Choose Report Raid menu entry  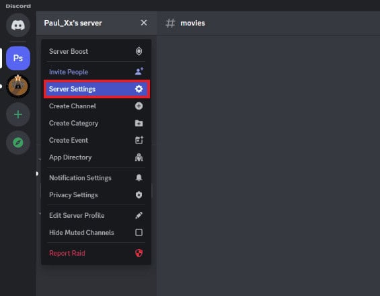96,253
